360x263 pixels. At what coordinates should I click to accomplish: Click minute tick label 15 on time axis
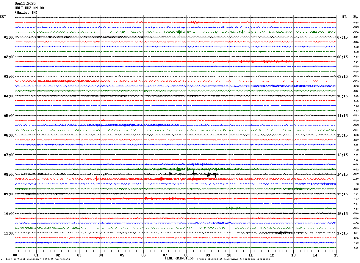tap(336, 255)
